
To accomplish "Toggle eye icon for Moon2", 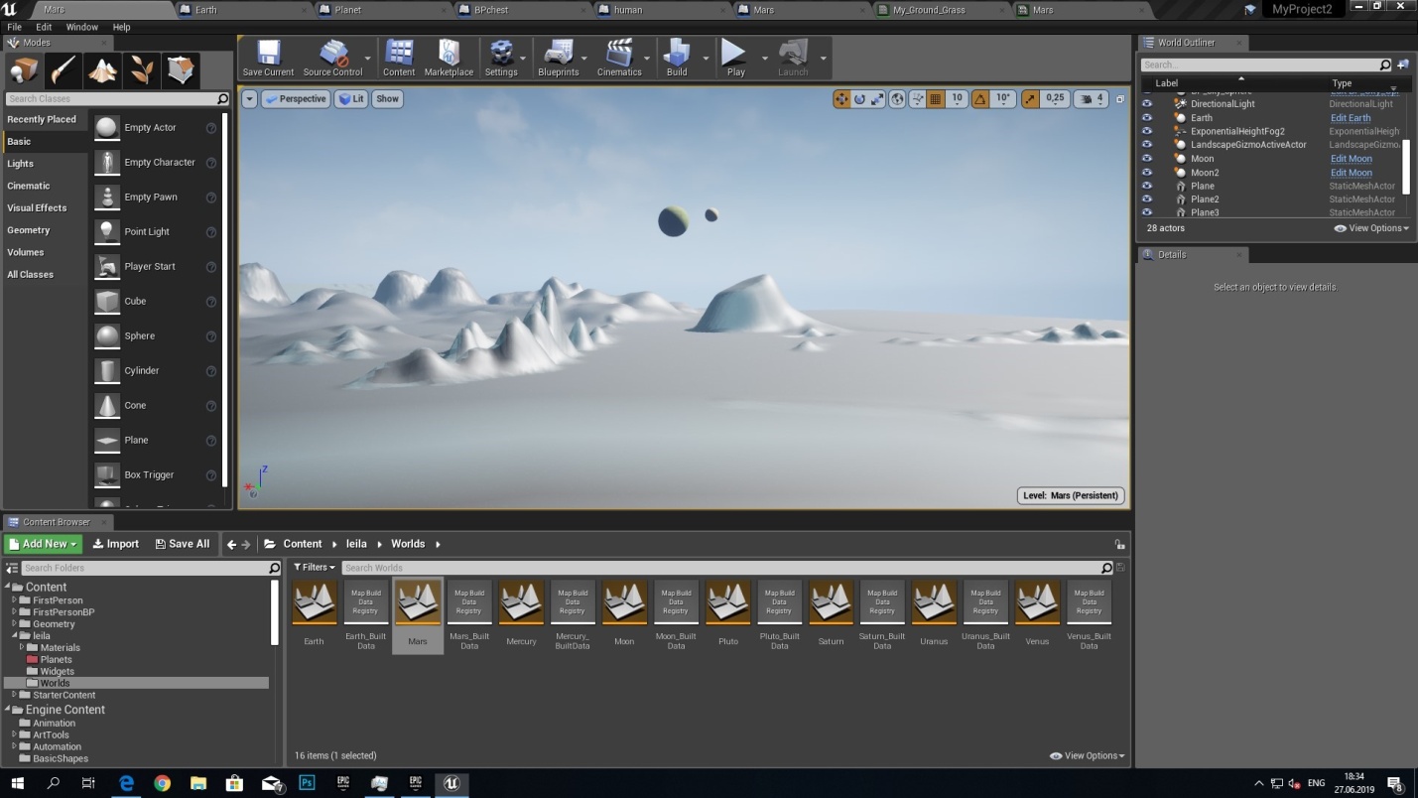I will 1147,173.
